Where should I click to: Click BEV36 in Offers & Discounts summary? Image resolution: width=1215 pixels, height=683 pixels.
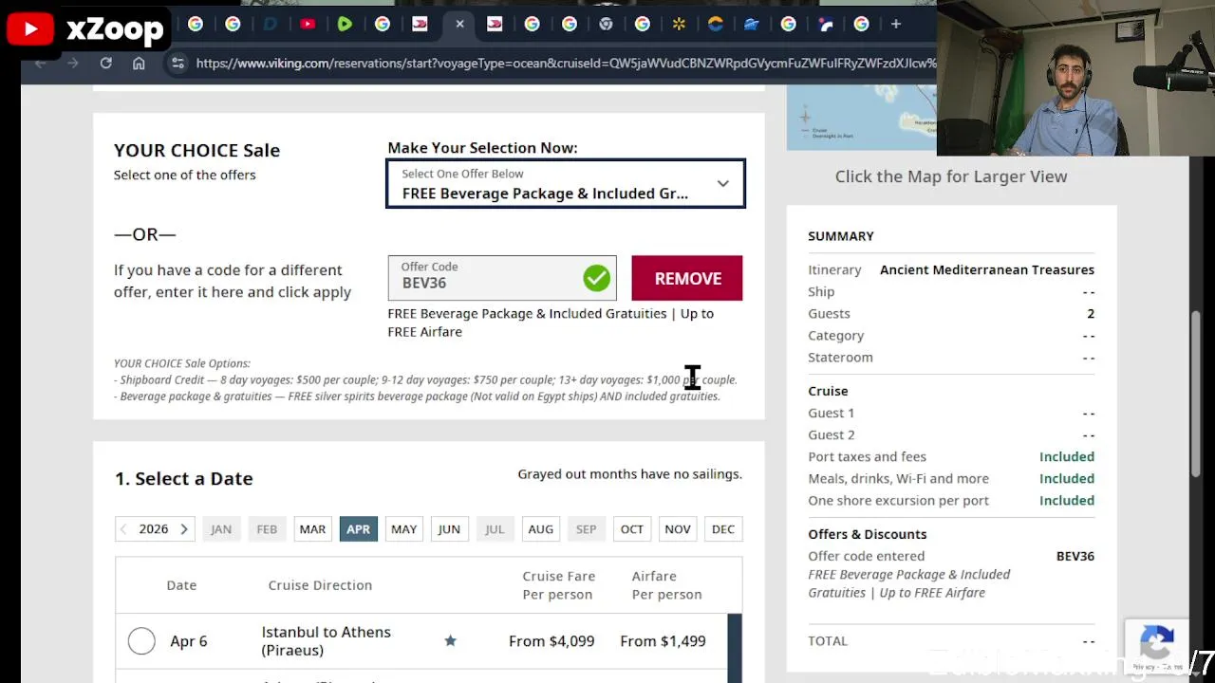pos(1075,556)
